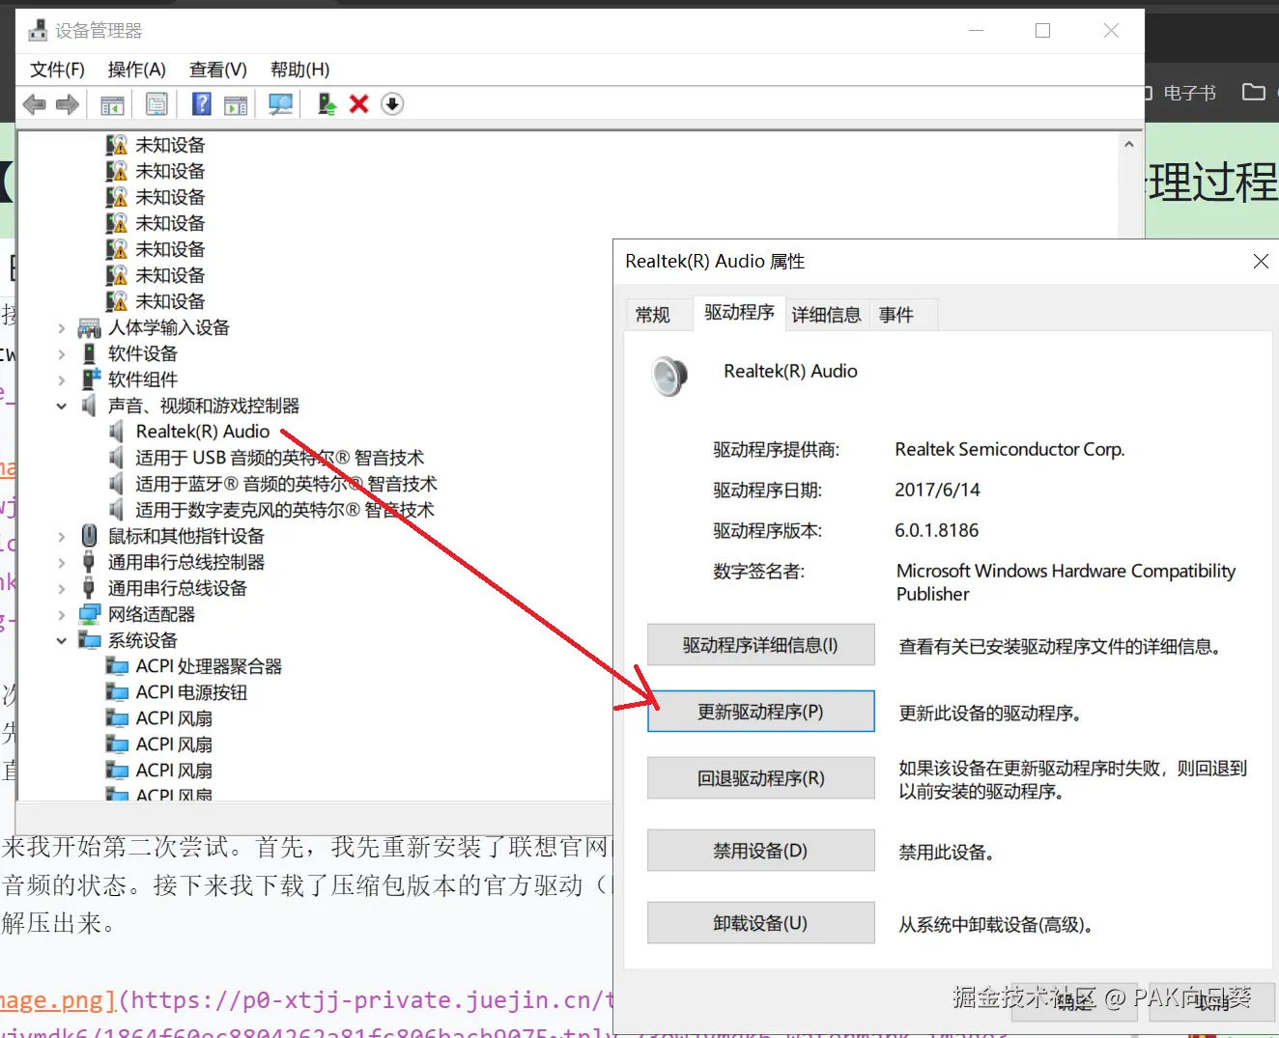The width and height of the screenshot is (1279, 1038).
Task: Expand the 鼠标和其他指针设备 node
Action: (x=61, y=537)
